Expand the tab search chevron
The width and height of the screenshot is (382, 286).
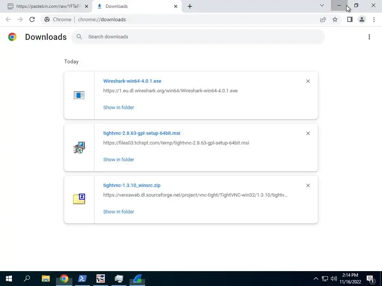[322, 5]
